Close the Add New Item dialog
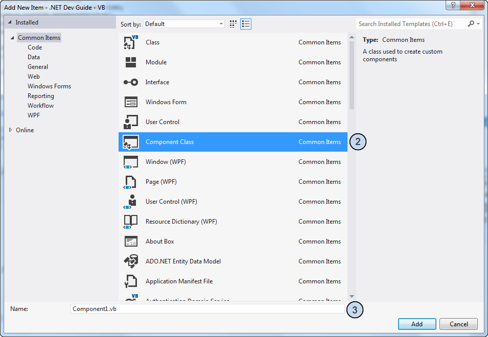 click(x=472, y=5)
